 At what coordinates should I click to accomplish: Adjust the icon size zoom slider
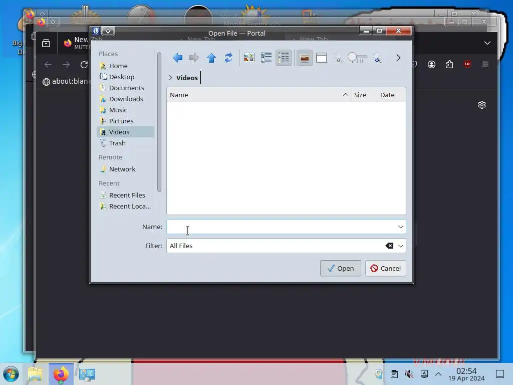[357, 58]
